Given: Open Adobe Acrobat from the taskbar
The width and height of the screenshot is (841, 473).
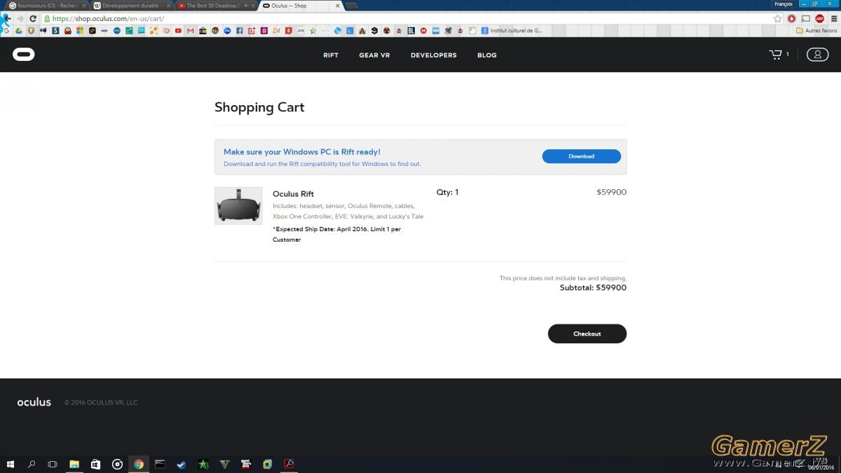Looking at the screenshot, I should (289, 464).
